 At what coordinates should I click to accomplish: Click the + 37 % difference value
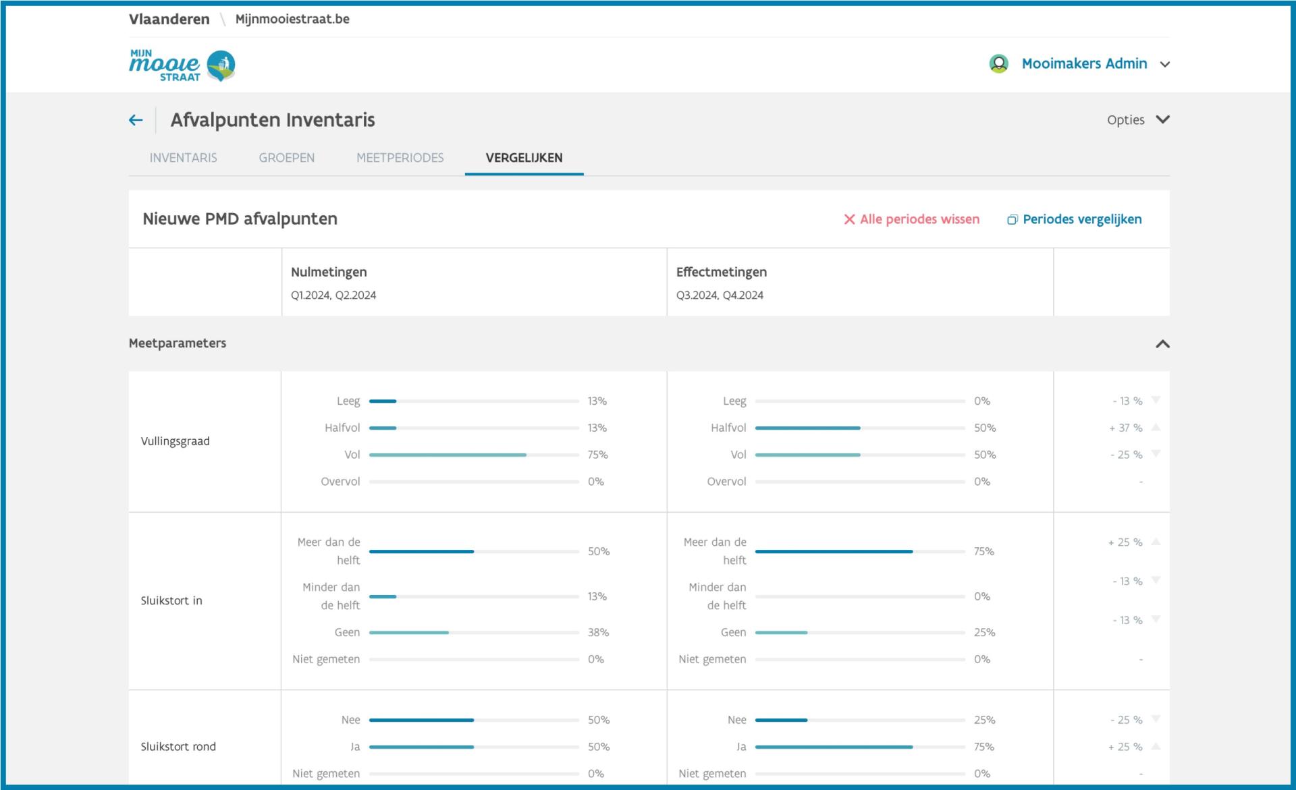click(1125, 428)
